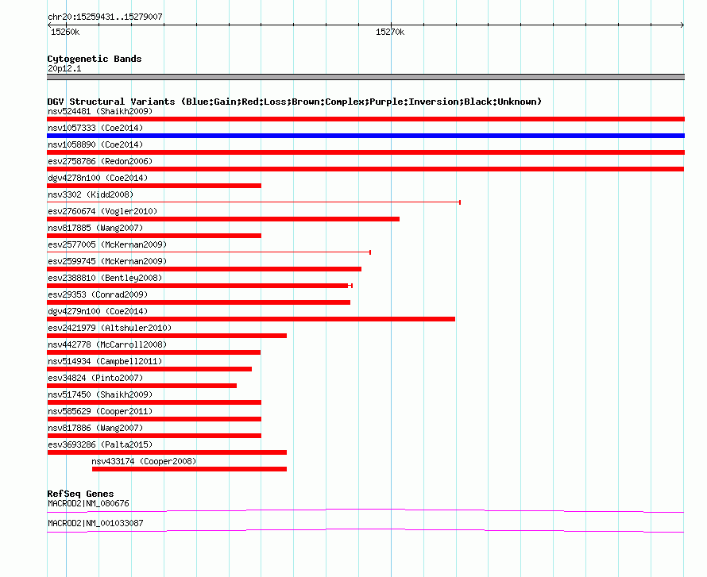The width and height of the screenshot is (707, 577).
Task: Click the nsv817885 (Wang2007) label
Action: tap(95, 228)
